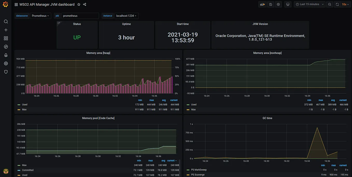Click the UP status value

coord(77,38)
